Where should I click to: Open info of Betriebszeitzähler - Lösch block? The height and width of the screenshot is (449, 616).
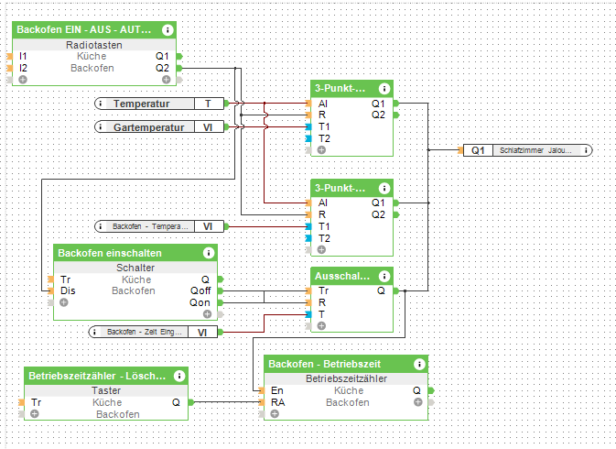tap(179, 376)
